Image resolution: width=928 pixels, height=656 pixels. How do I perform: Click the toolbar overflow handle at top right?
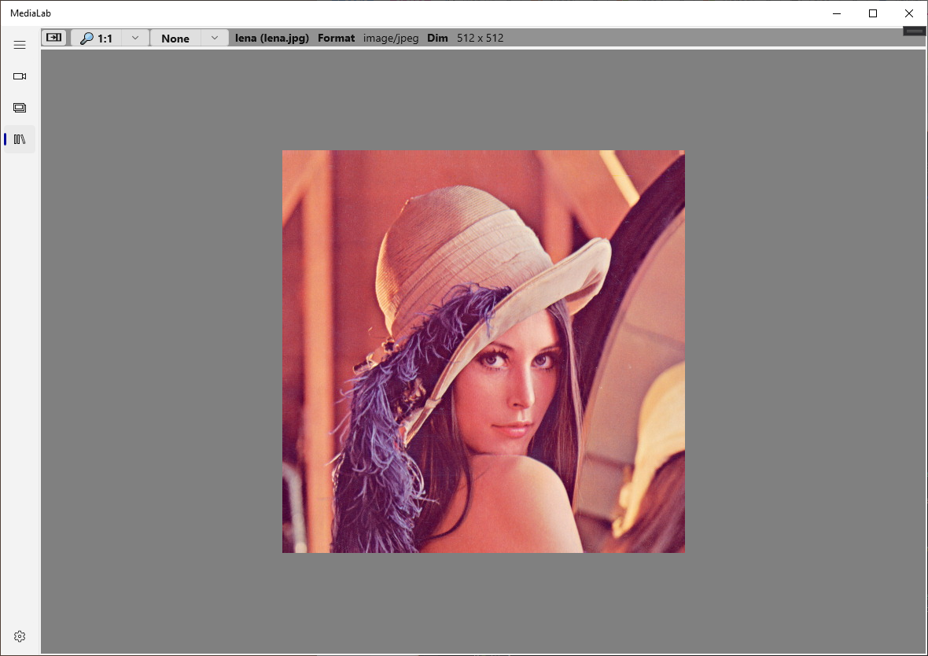pyautogui.click(x=914, y=31)
